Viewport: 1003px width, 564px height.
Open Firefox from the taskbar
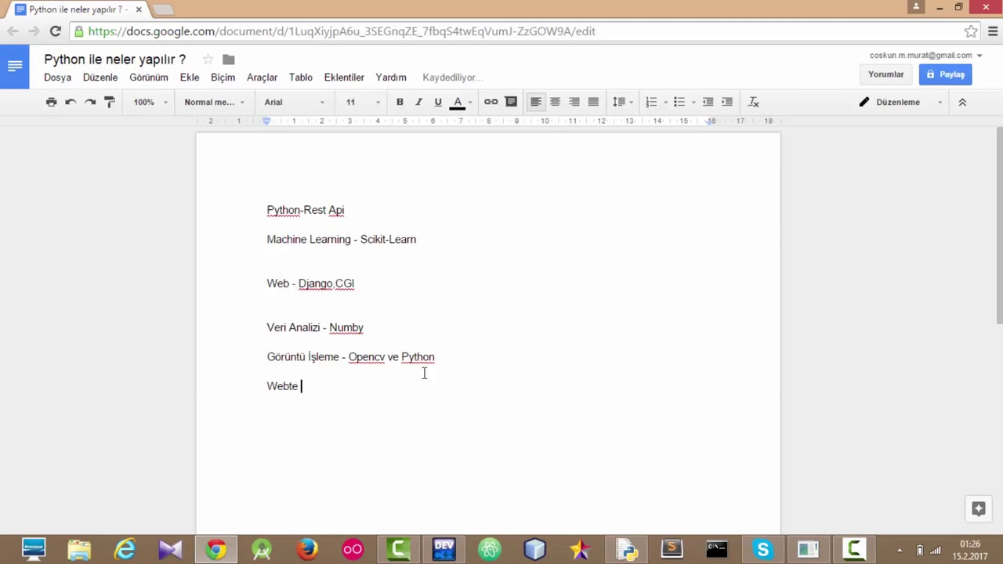pos(307,549)
